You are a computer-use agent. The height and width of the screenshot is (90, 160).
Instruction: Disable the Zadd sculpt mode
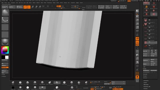point(58,6)
